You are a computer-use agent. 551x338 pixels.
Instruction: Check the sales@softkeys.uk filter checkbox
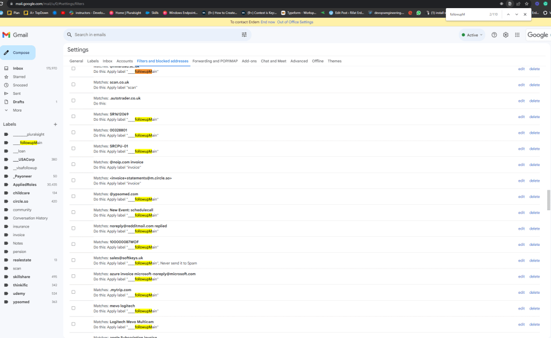click(x=73, y=260)
